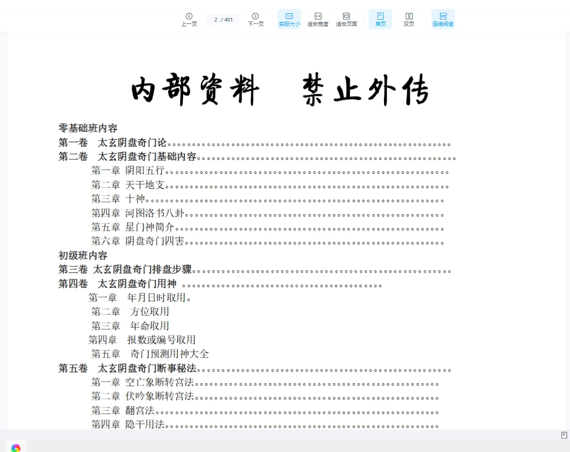Click entry 第四章 隐干用法

128,424
